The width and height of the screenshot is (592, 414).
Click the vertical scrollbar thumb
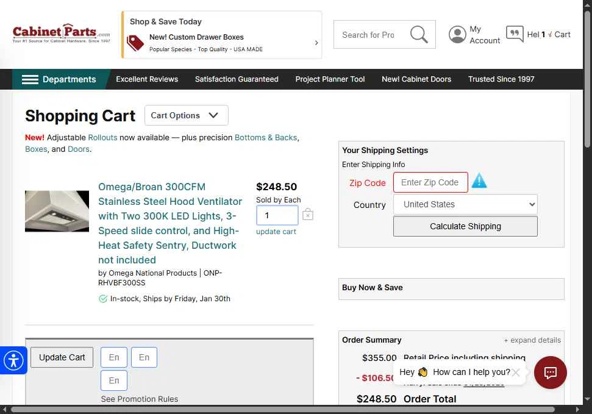(x=587, y=79)
